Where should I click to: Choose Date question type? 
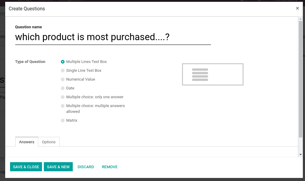63,88
